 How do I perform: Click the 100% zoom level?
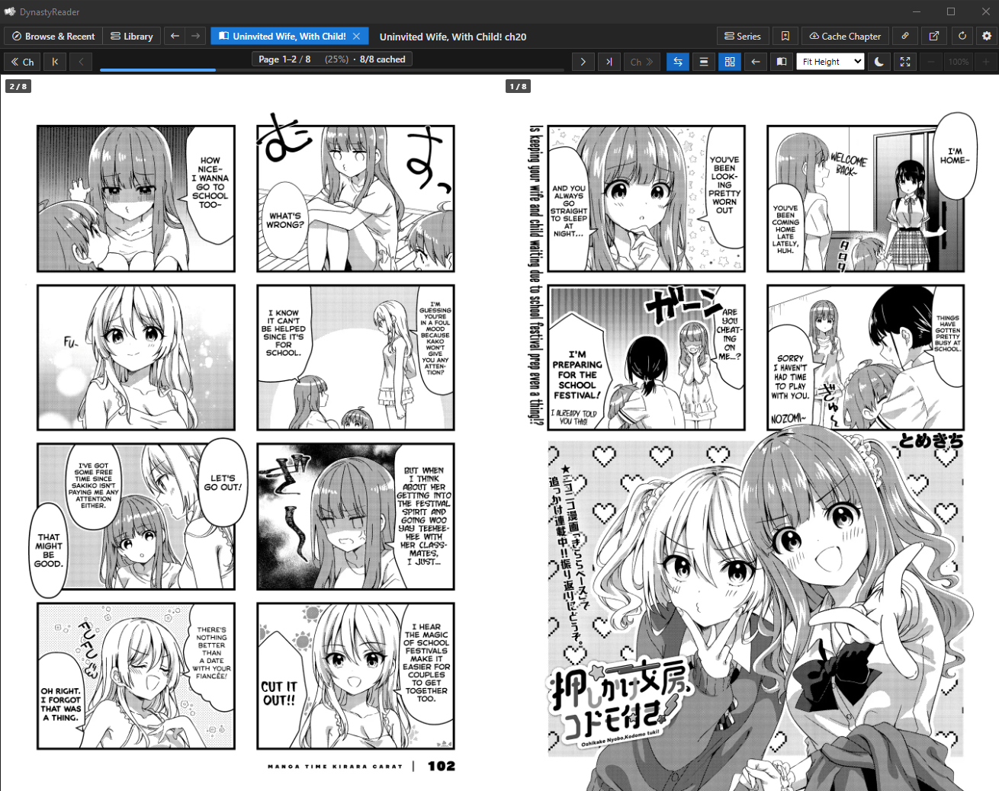click(959, 62)
